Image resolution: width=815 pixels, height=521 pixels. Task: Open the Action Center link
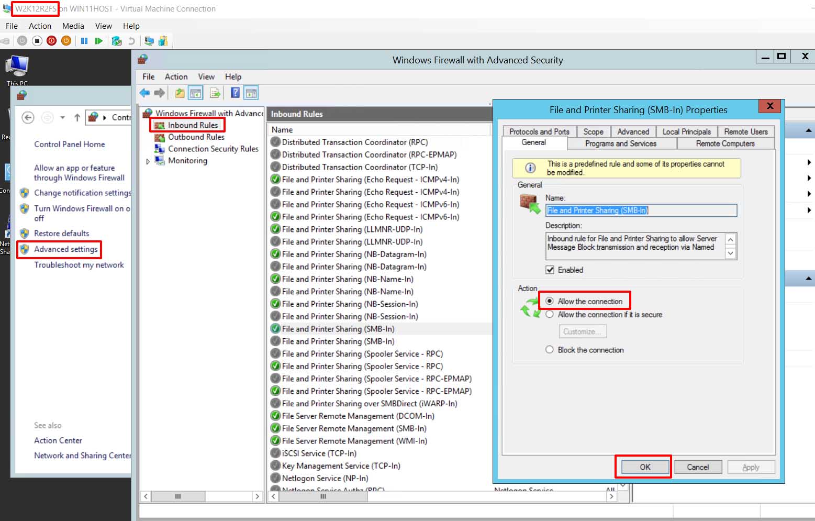pyautogui.click(x=58, y=441)
